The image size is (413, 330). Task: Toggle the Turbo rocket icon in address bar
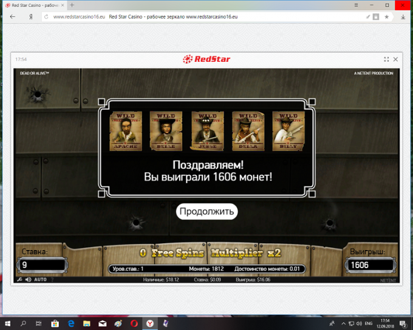(368, 17)
